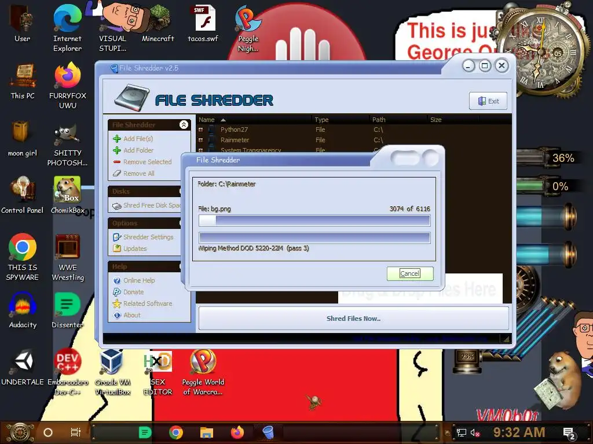Image resolution: width=593 pixels, height=444 pixels.
Task: Click the file progress bar for bg.png
Action: click(x=314, y=220)
